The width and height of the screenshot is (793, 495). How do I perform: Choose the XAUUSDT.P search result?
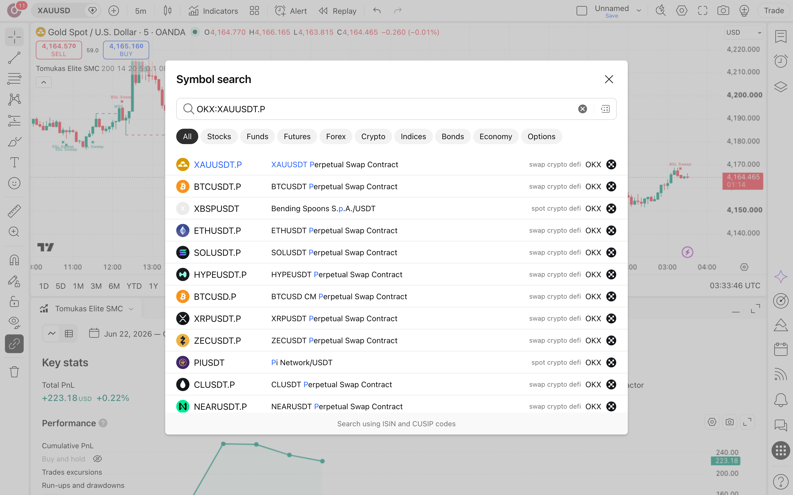click(396, 164)
